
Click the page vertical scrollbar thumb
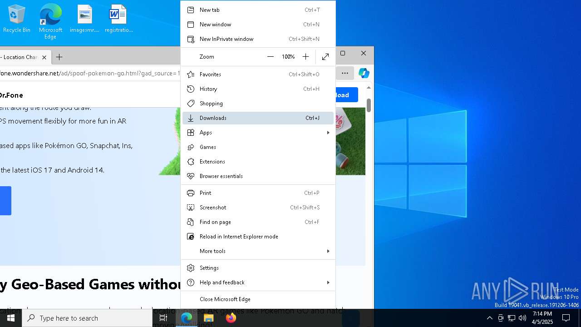[369, 105]
